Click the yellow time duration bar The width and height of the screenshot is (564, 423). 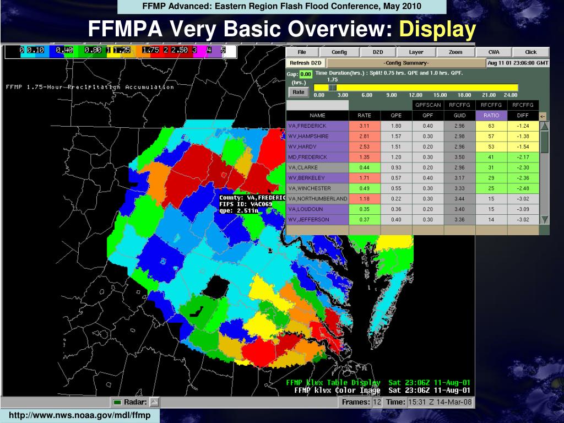coord(416,88)
